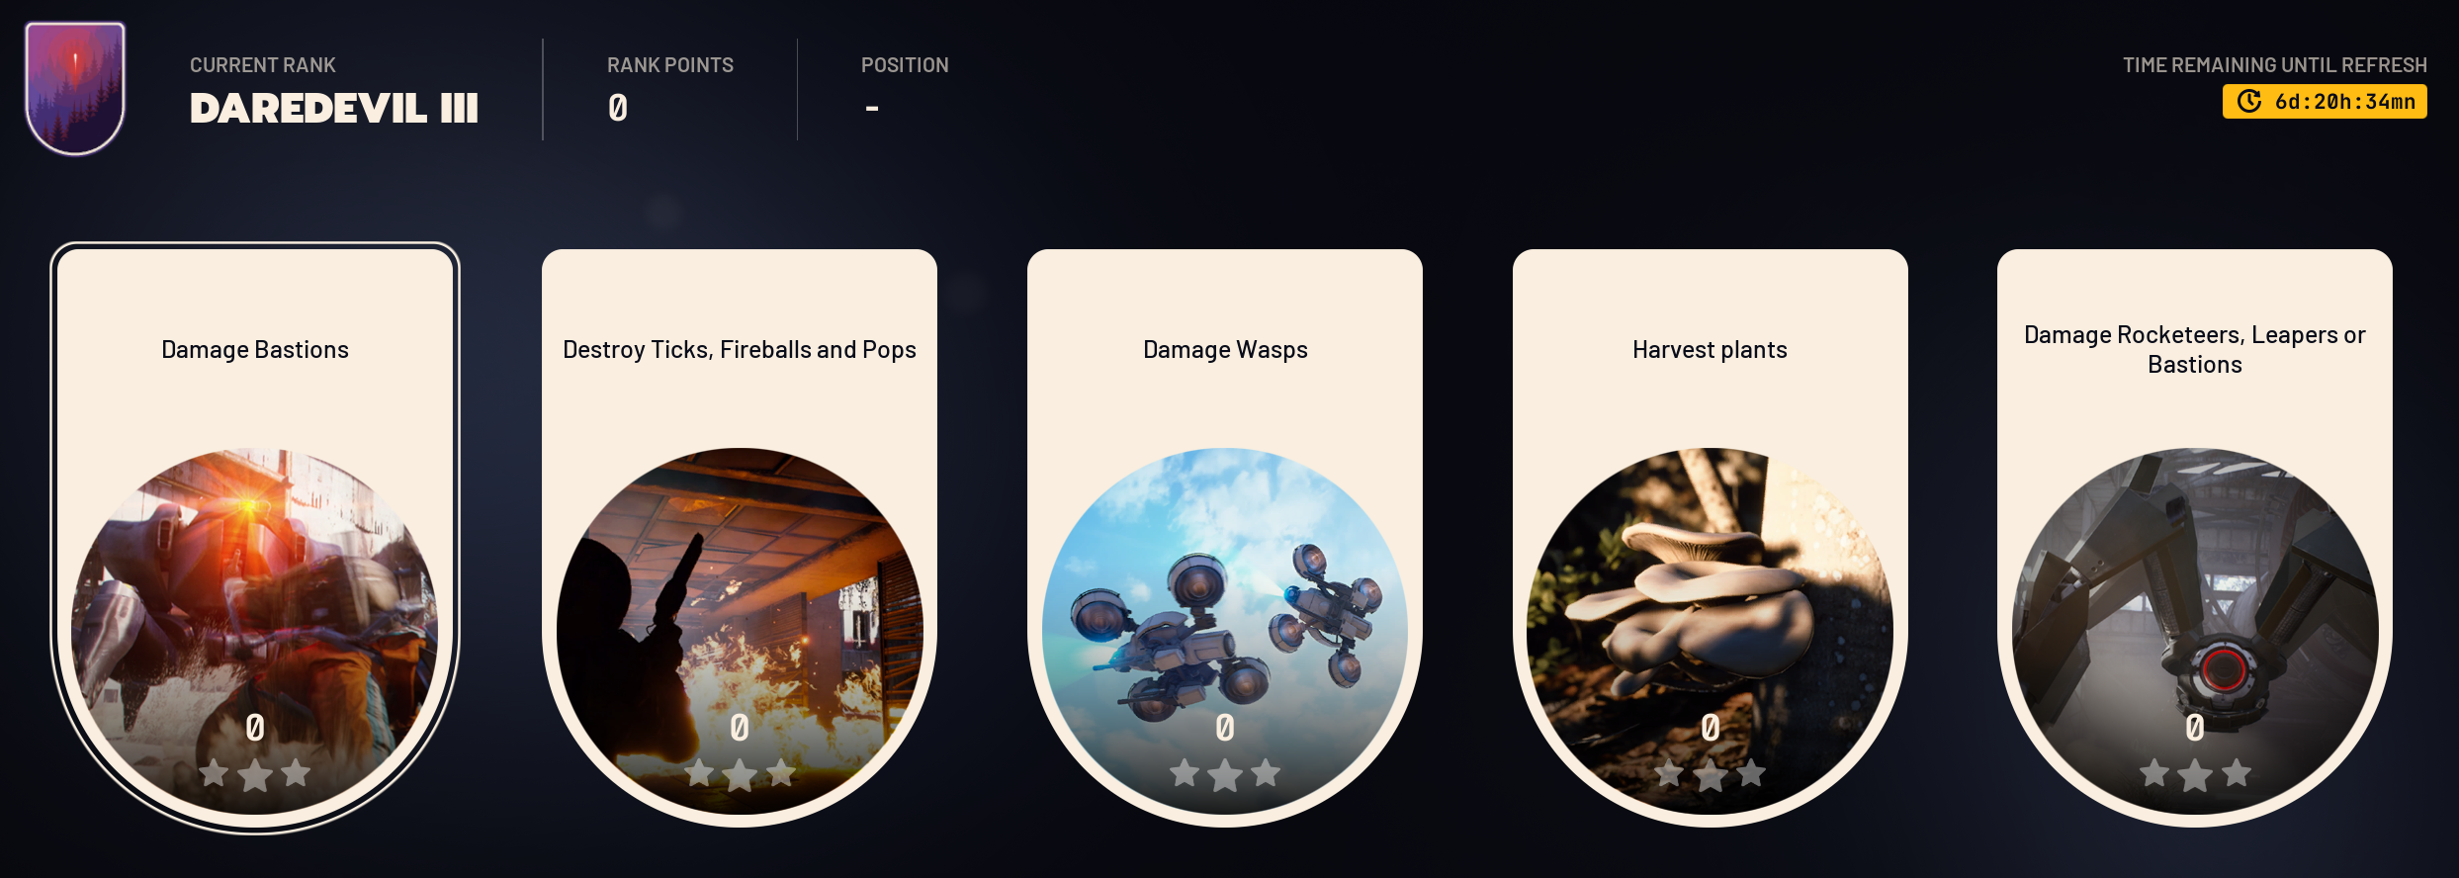Open the Destroy Ticks, Fireballs and Pops card
The width and height of the screenshot is (2459, 878).
tap(740, 538)
